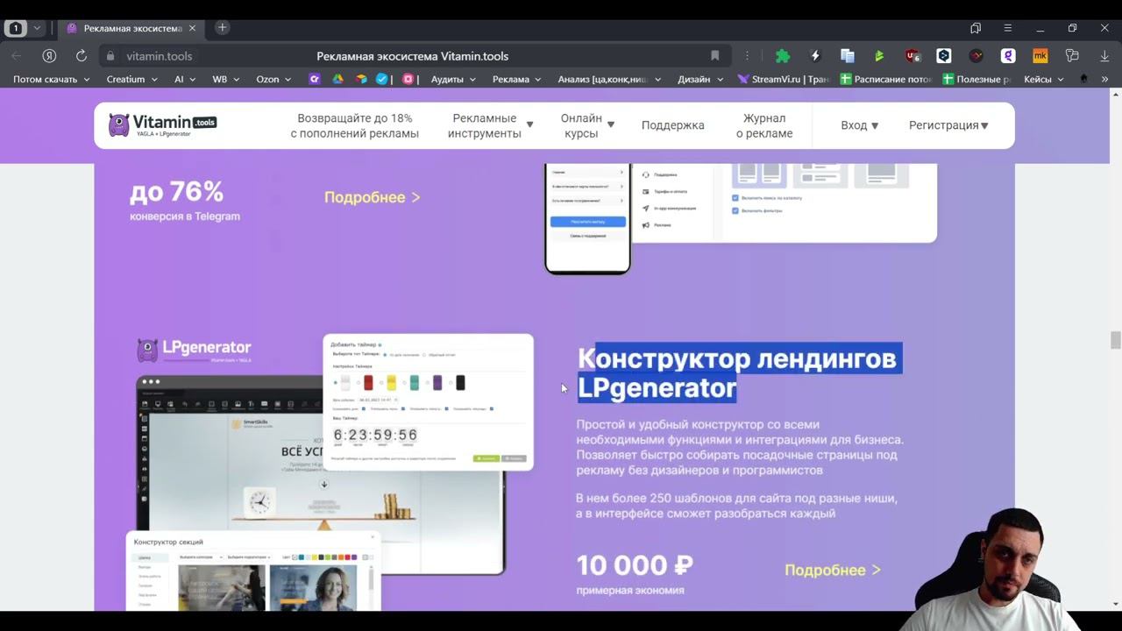The image size is (1122, 631).
Task: Click the до 76% conversion figure
Action: click(x=176, y=191)
